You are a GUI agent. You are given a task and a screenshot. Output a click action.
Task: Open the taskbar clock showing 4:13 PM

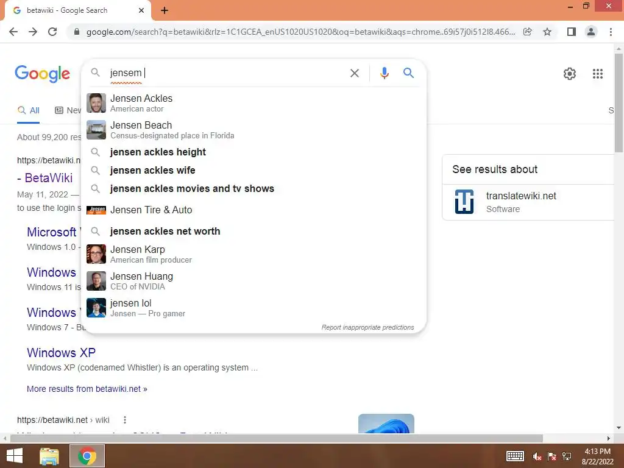(x=597, y=456)
